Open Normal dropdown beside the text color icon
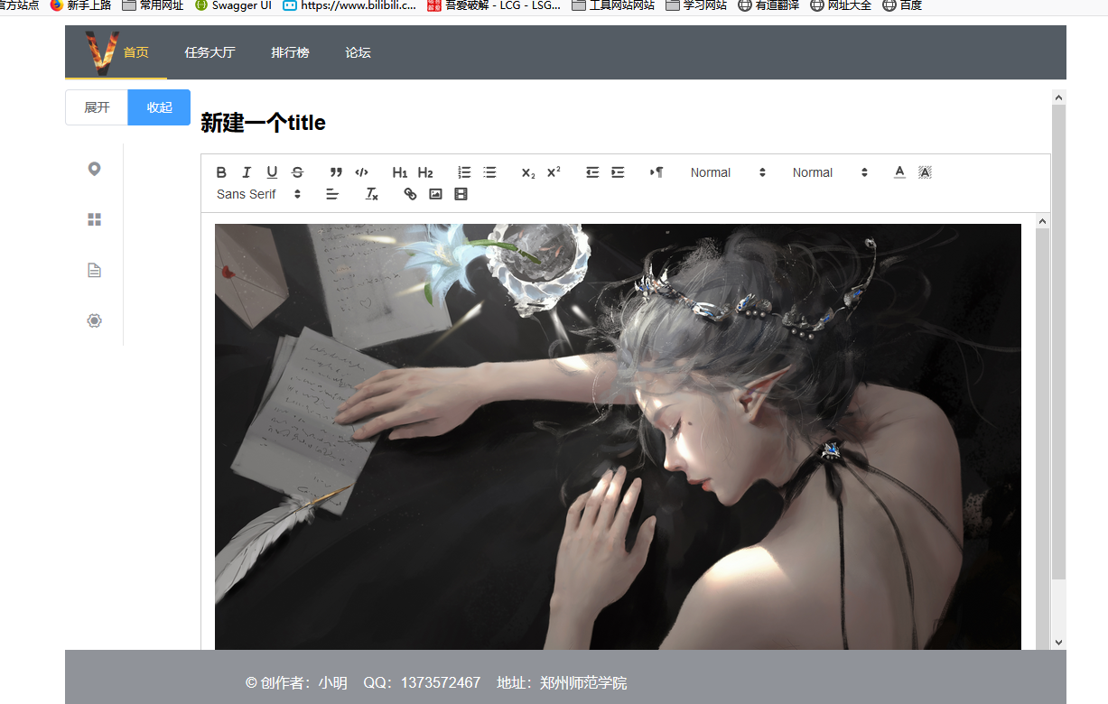The height and width of the screenshot is (704, 1108). pyautogui.click(x=830, y=172)
